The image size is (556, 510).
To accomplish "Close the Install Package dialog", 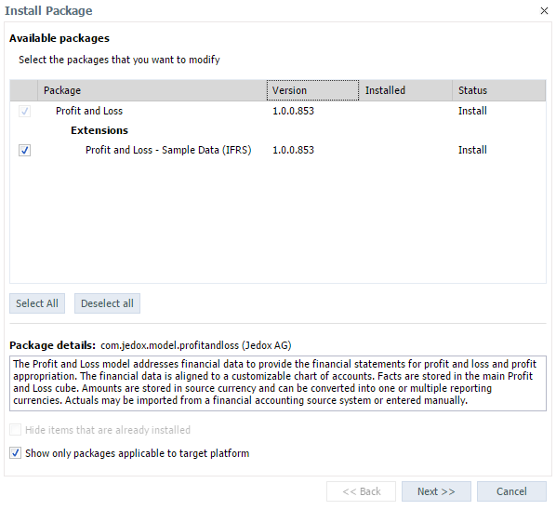I will 544,11.
